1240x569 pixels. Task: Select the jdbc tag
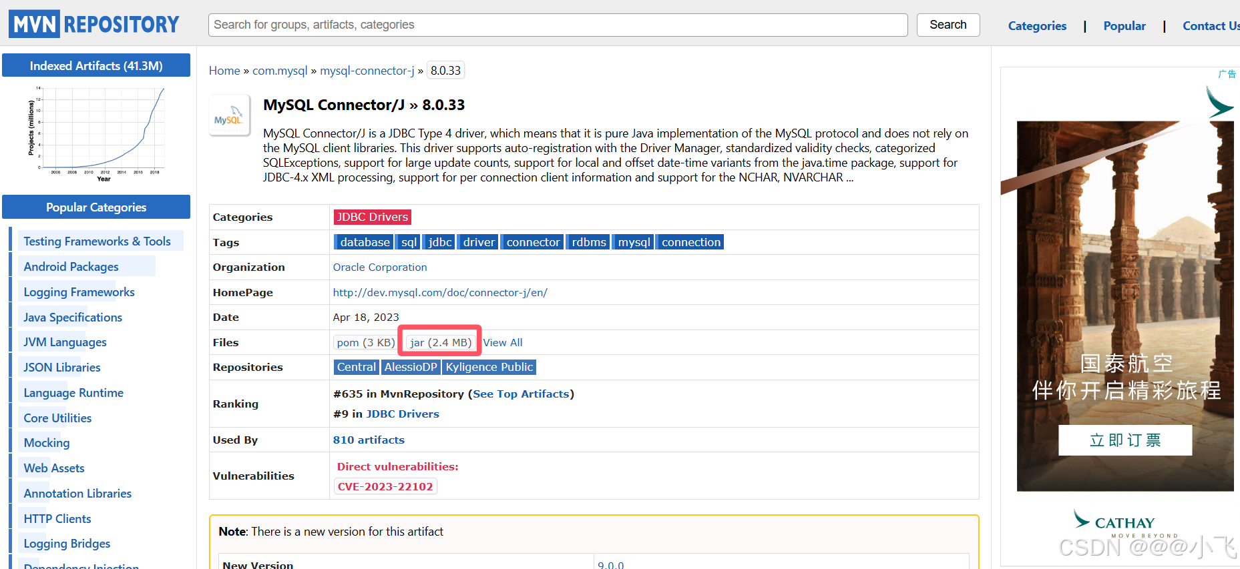[x=439, y=242]
